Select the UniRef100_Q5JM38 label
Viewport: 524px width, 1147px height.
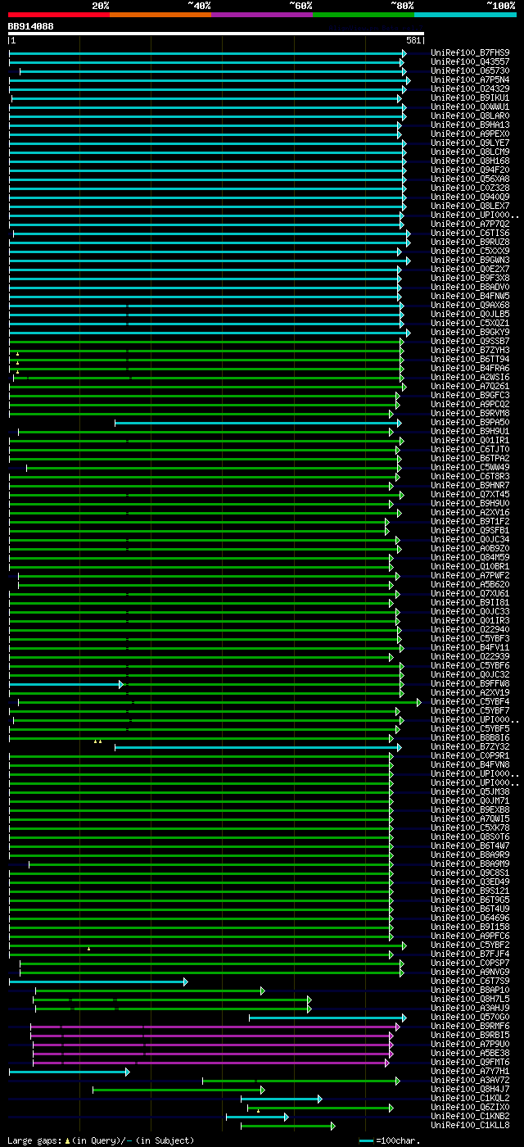470,791
